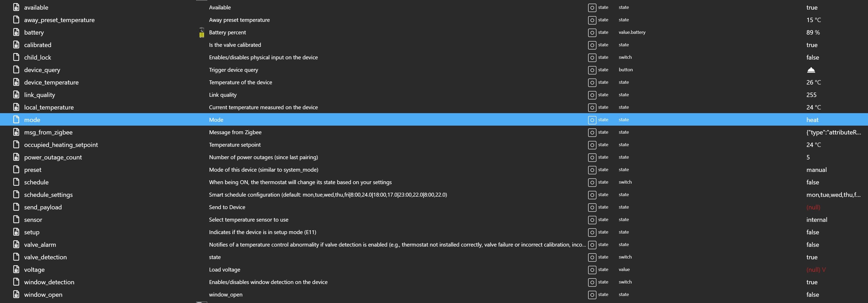The width and height of the screenshot is (868, 303).
Task: Open the truncated schedule_settings value
Action: 833,195
